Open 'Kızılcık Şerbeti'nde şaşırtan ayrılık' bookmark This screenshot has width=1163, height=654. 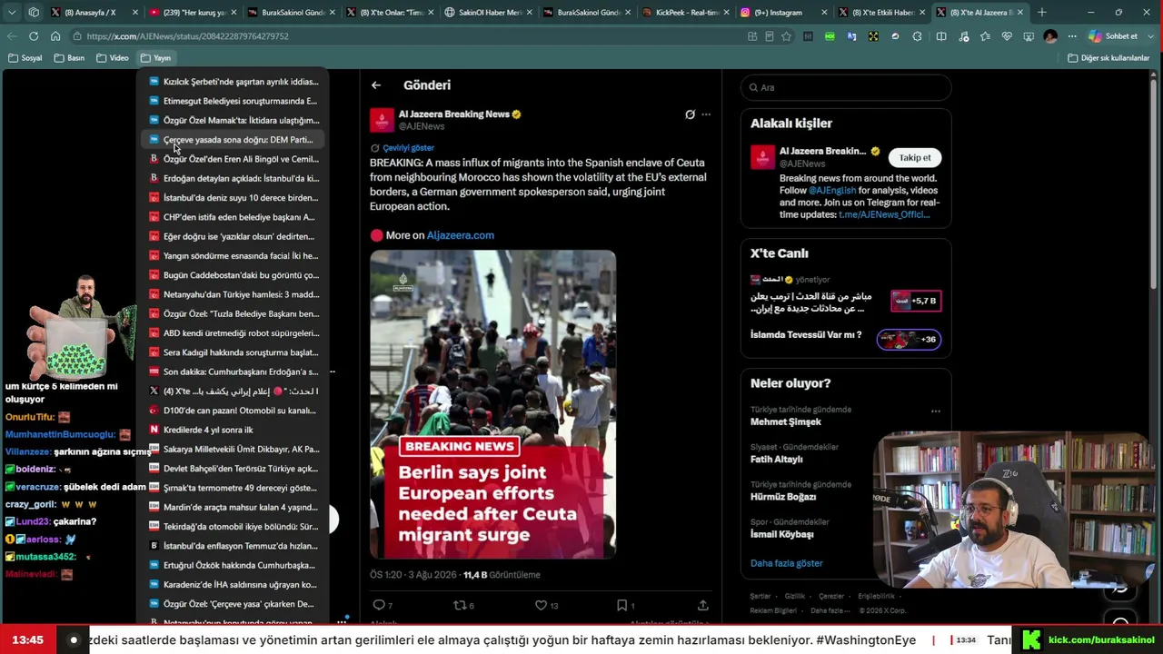[234, 82]
